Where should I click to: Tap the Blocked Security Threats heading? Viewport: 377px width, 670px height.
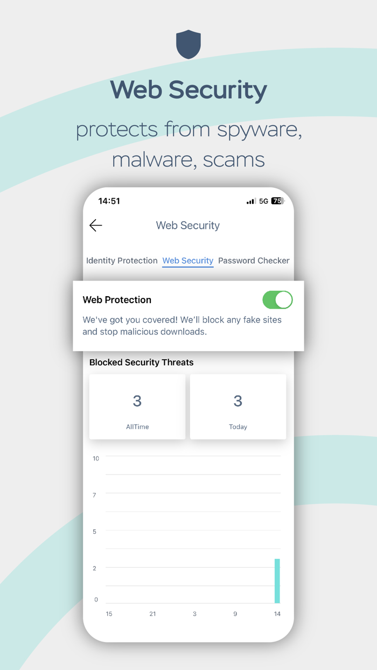141,362
